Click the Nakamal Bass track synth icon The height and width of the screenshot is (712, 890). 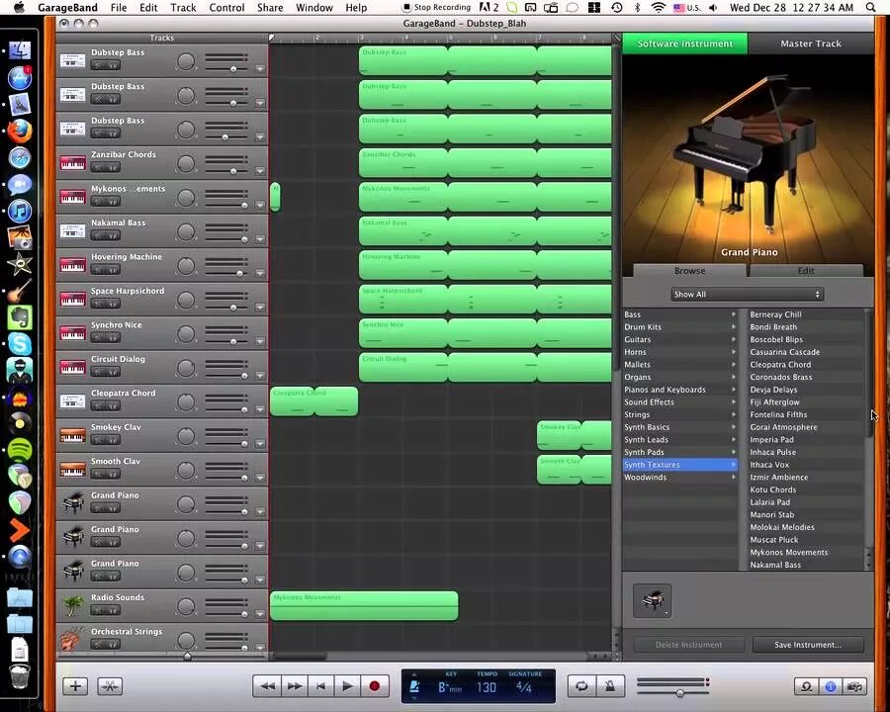point(72,231)
